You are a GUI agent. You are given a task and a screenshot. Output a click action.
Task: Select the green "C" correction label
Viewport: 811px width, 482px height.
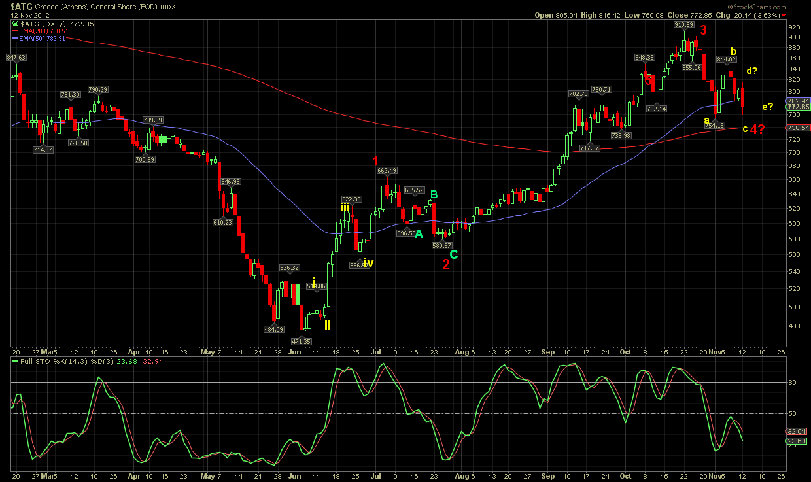[x=453, y=254]
